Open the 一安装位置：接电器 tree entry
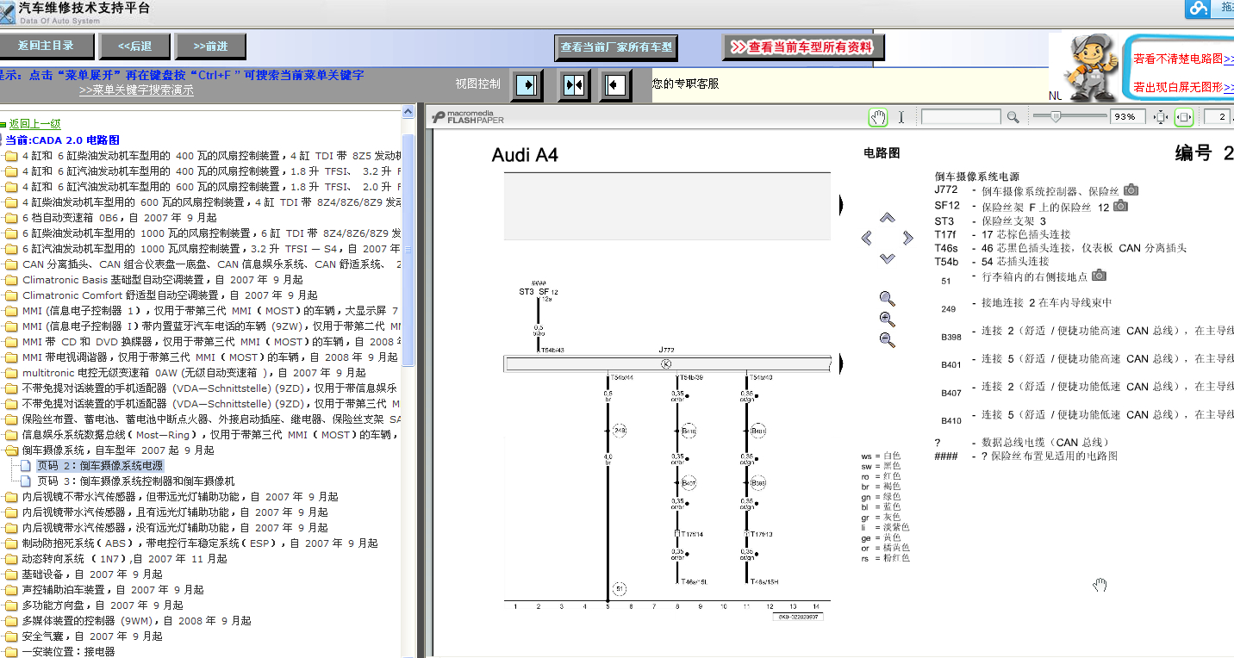Viewport: 1234px width, 658px height. [68, 652]
